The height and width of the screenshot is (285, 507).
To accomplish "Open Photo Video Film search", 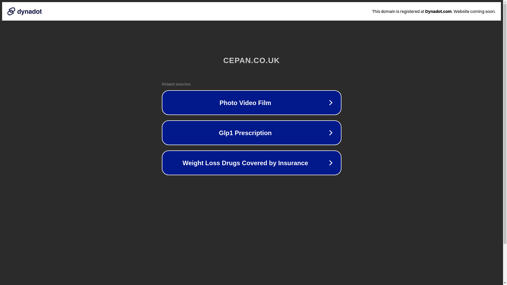I will 251,103.
